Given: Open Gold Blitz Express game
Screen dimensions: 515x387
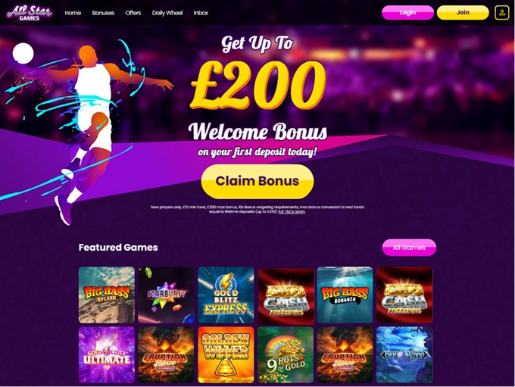Looking at the screenshot, I should point(226,295).
